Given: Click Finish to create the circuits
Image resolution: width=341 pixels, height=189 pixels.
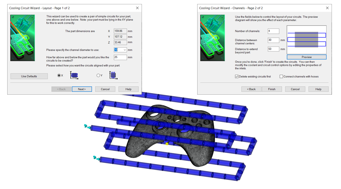Looking at the screenshot, I should pos(272,89).
